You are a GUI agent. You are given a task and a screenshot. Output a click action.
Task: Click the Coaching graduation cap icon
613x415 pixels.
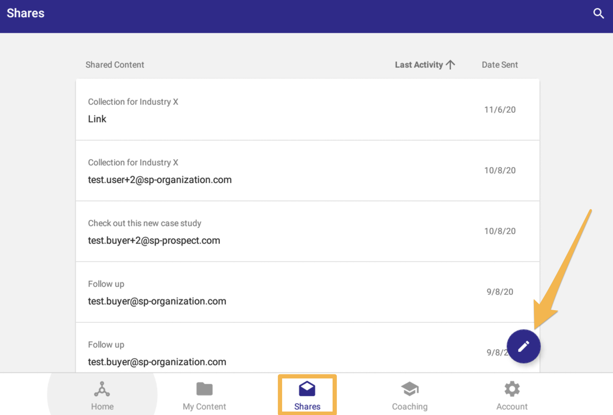[410, 389]
